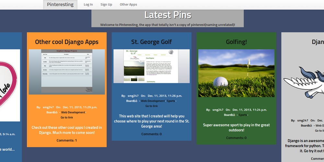Image resolution: width=324 pixels, height=162 pixels.
Task: Open the Django projects screenshot thumbnail
Action: click(67, 72)
